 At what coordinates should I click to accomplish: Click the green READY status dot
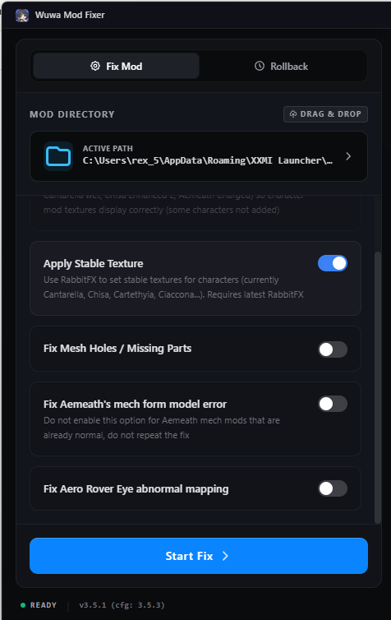pyautogui.click(x=23, y=605)
